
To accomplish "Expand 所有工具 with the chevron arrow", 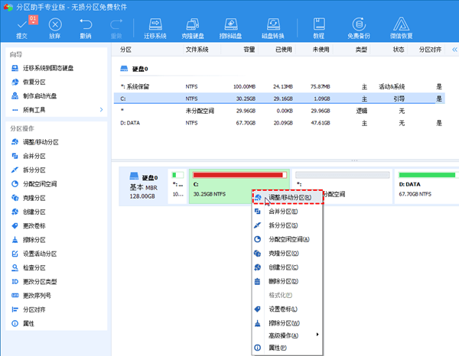I will coord(101,110).
